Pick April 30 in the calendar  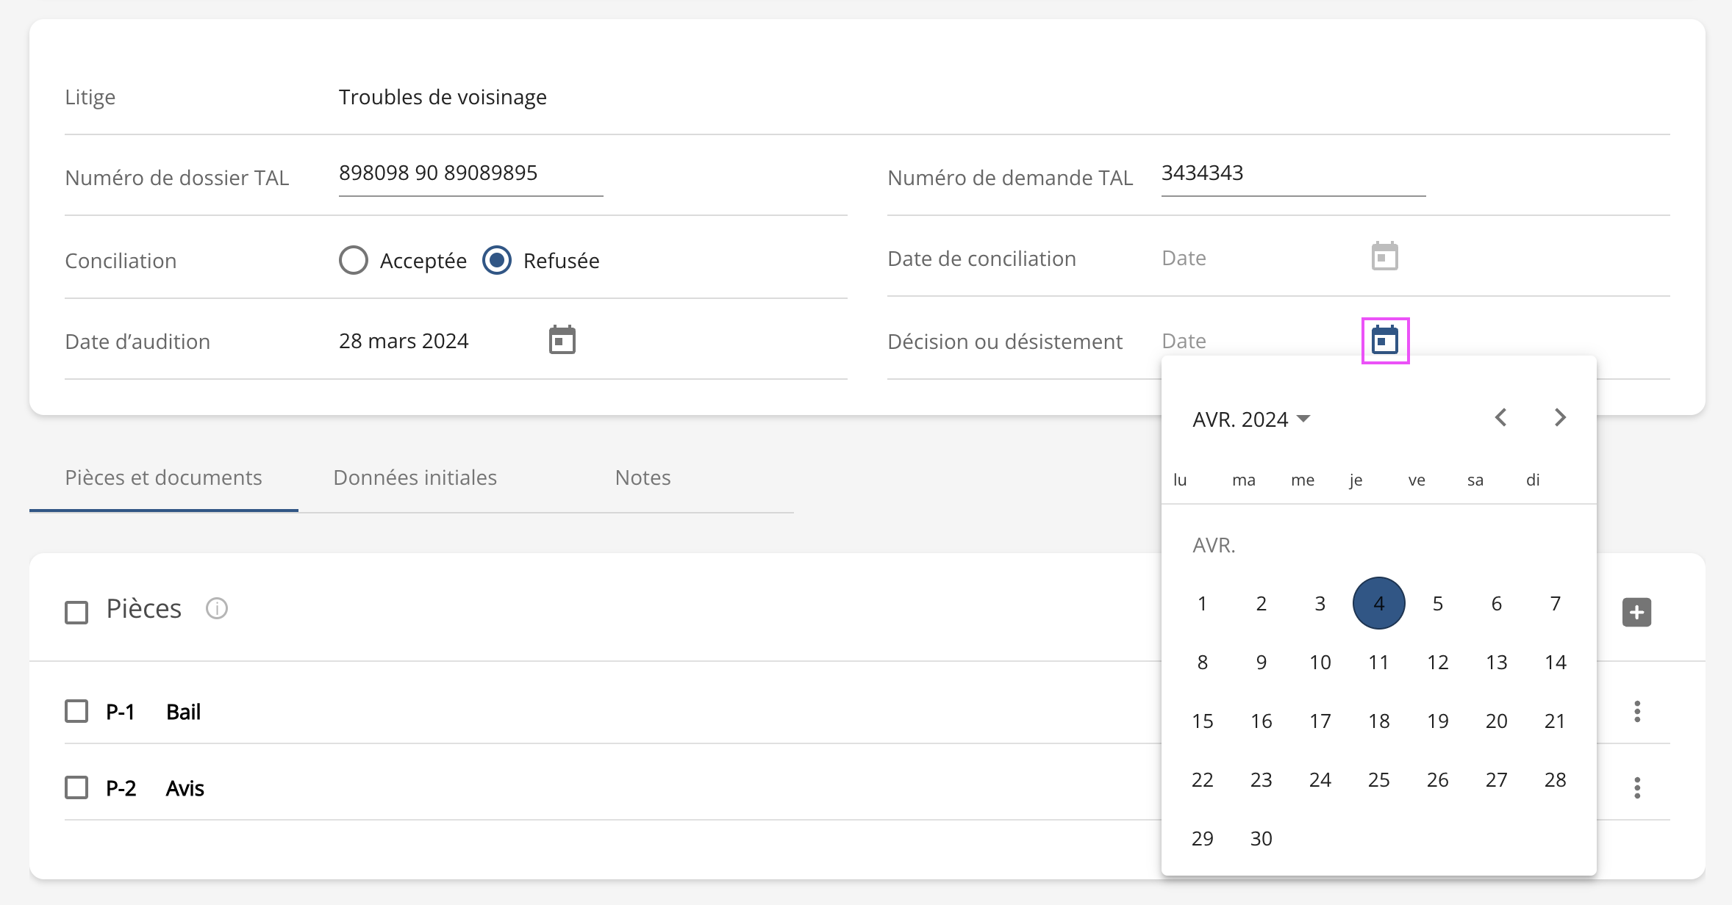click(x=1261, y=839)
